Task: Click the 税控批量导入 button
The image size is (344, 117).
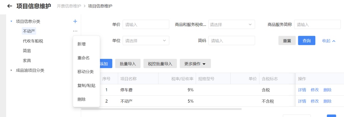Action: (160, 64)
